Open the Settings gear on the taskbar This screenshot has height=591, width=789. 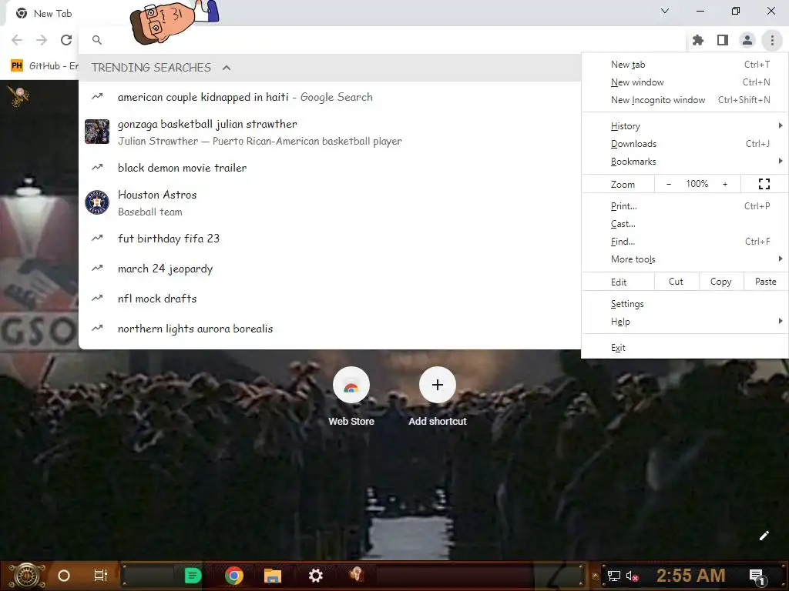click(315, 576)
